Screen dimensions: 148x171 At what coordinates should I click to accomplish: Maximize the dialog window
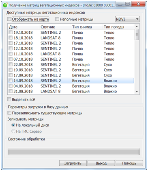[x=127, y=4]
